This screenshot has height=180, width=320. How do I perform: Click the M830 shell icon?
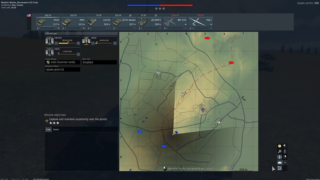coord(86,41)
